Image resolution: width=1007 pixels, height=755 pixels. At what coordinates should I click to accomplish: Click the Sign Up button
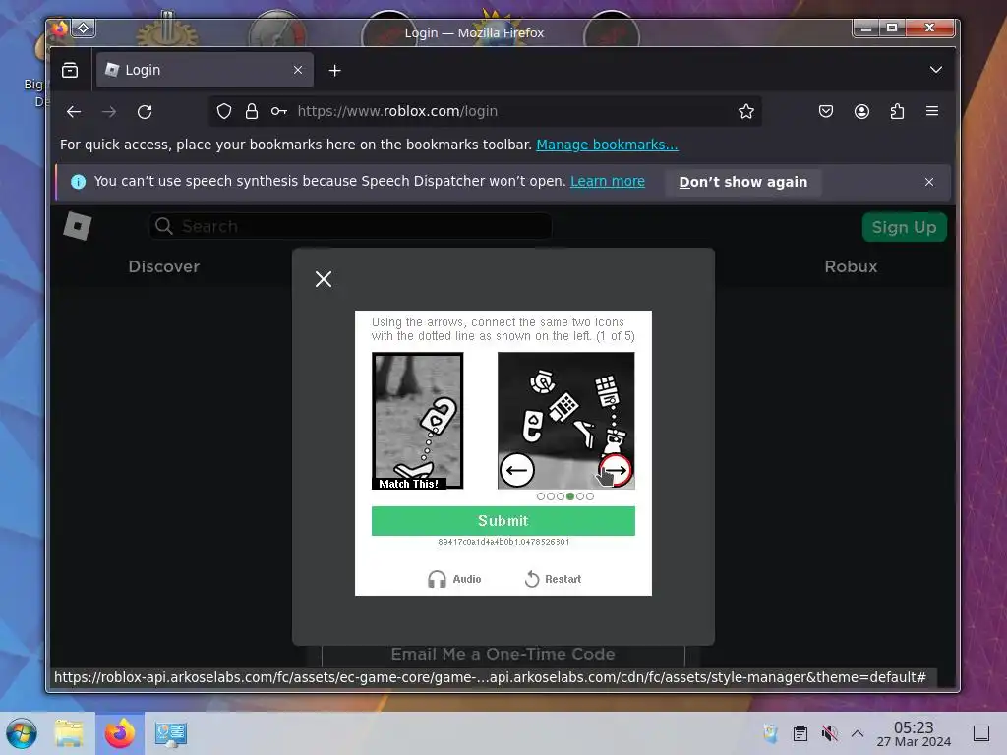[x=904, y=227]
